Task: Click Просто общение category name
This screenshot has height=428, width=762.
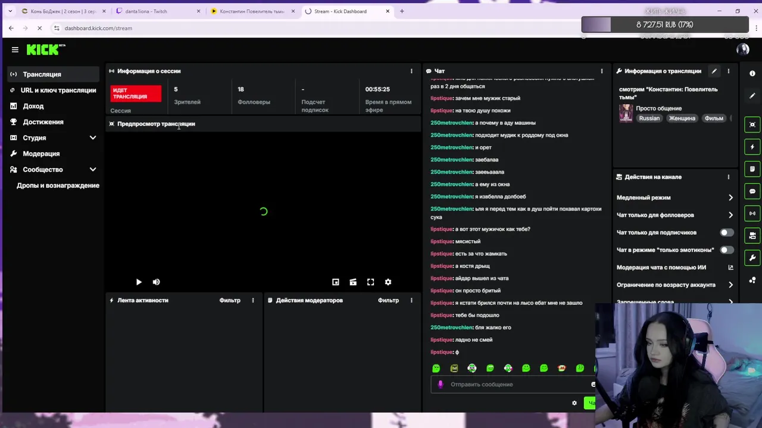Action: (658, 108)
